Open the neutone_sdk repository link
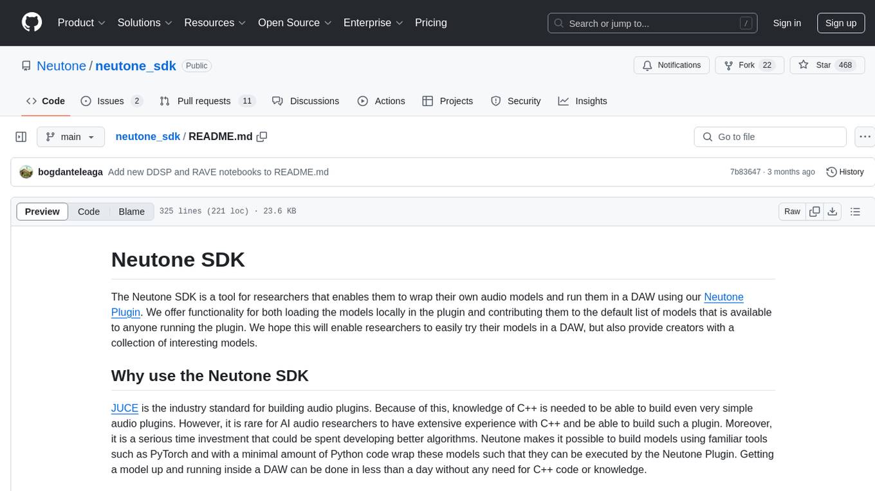 coord(136,66)
